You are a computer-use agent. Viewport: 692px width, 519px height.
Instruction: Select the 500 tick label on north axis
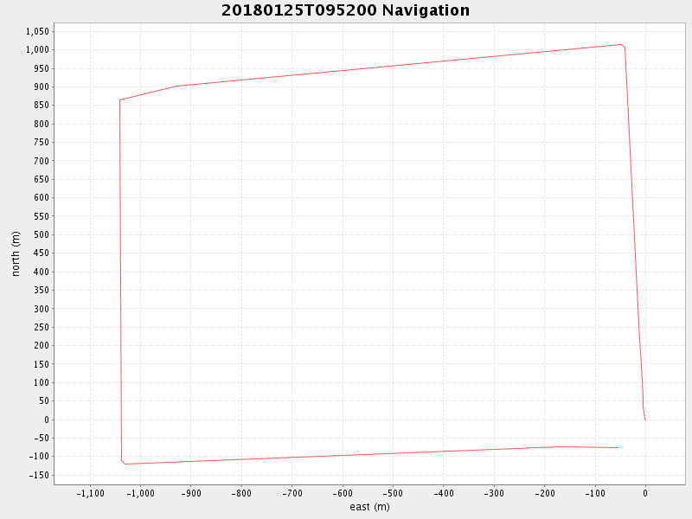click(42, 234)
